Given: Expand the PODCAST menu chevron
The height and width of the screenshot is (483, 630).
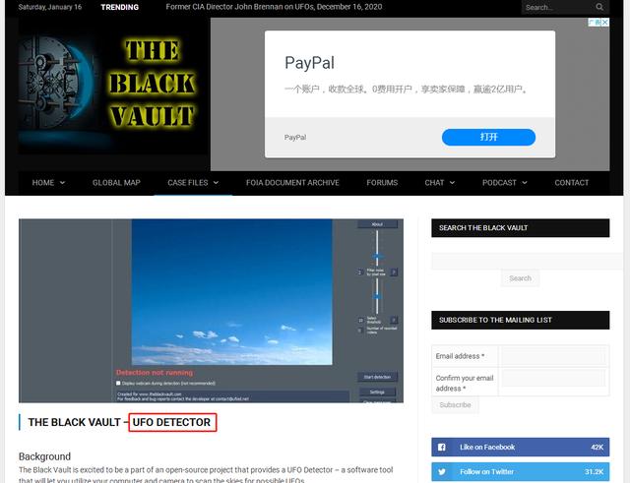Looking at the screenshot, I should [525, 183].
